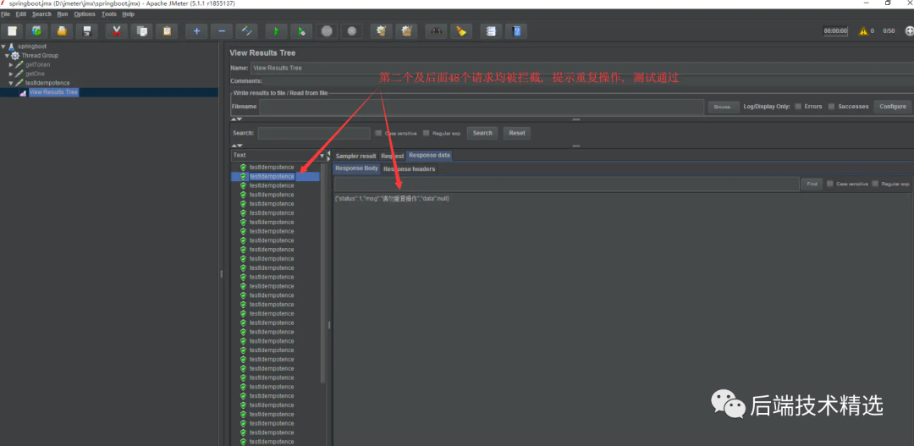
Task: Enable the Errors only checkbox
Action: point(798,106)
